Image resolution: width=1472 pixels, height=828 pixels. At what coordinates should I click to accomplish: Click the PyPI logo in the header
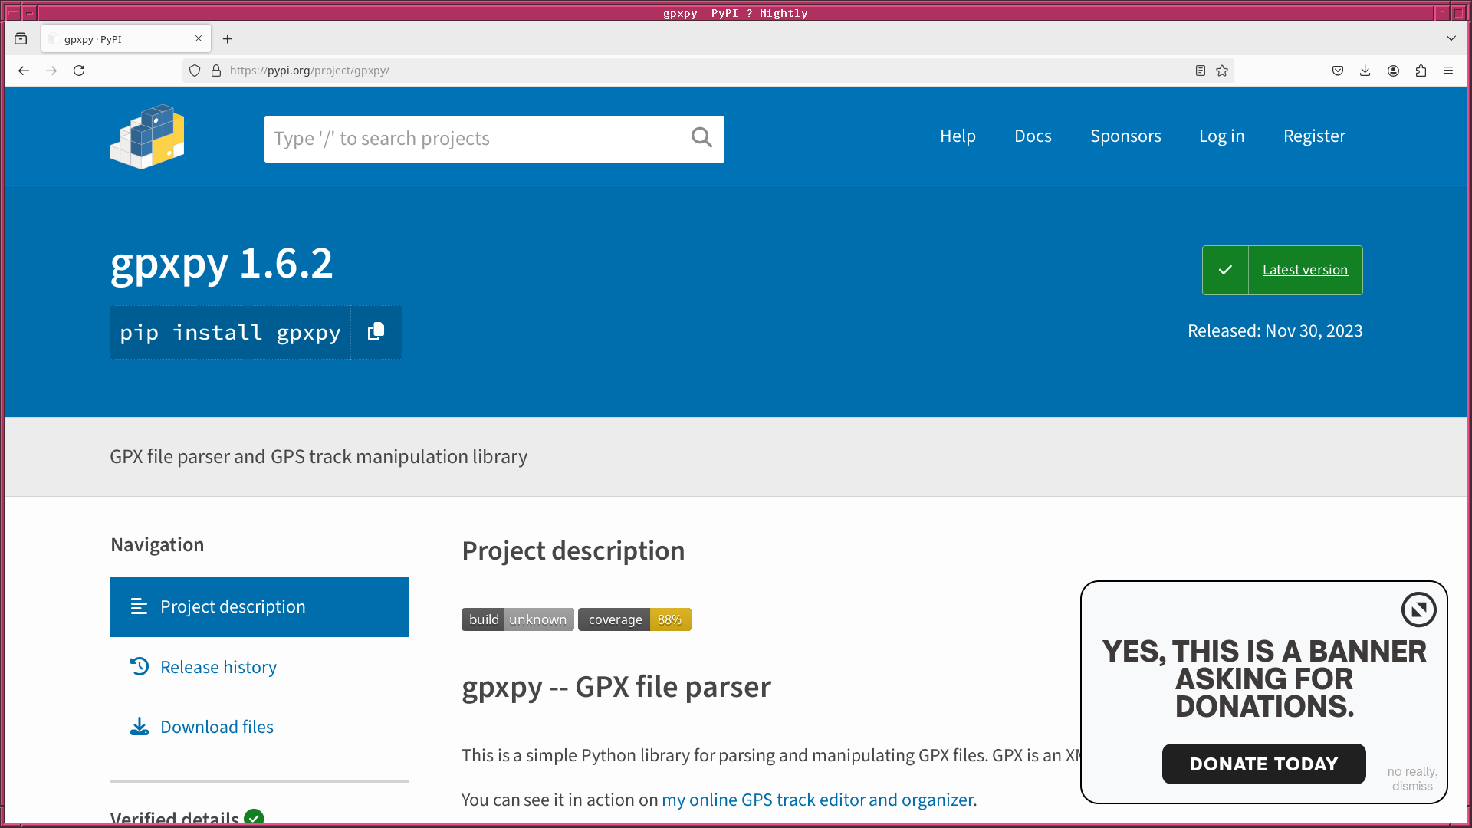click(147, 137)
